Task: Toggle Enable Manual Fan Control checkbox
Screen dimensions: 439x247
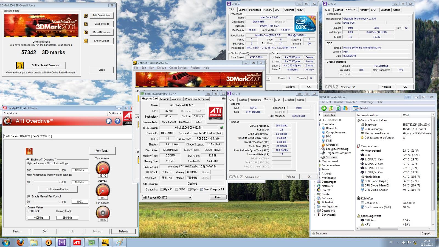Action: click(x=29, y=196)
